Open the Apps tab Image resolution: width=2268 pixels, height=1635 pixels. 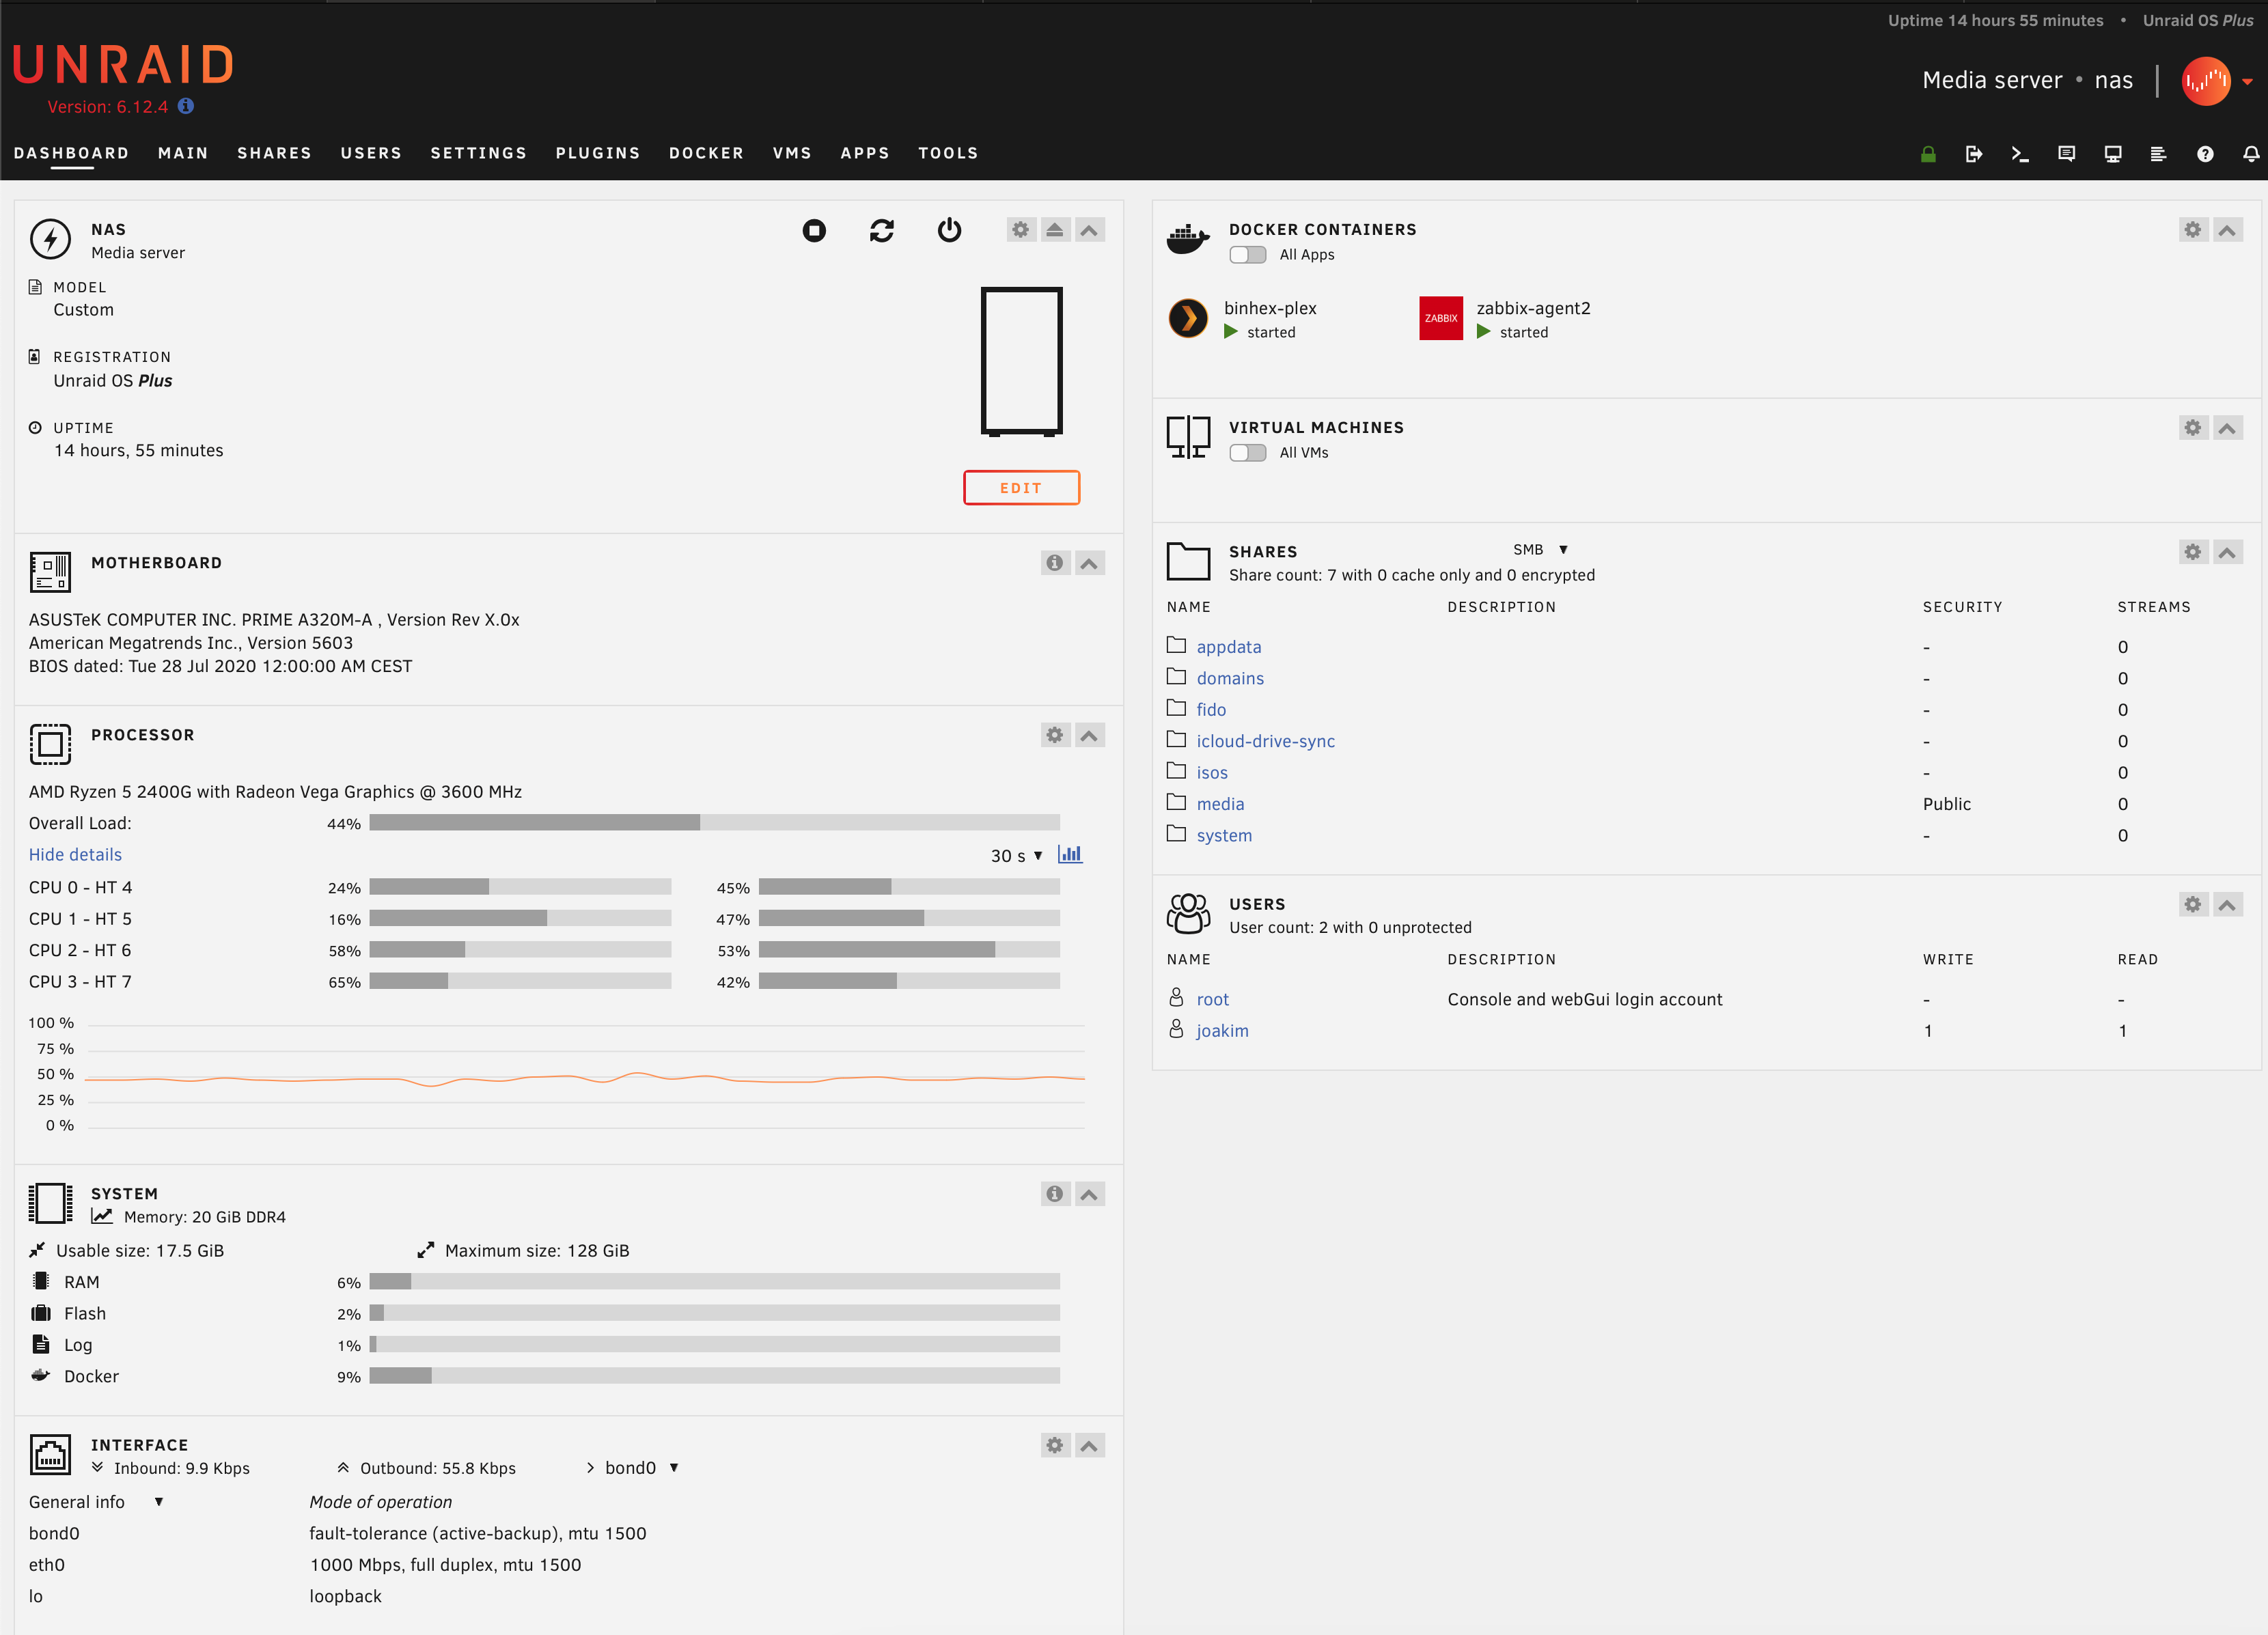pyautogui.click(x=865, y=153)
